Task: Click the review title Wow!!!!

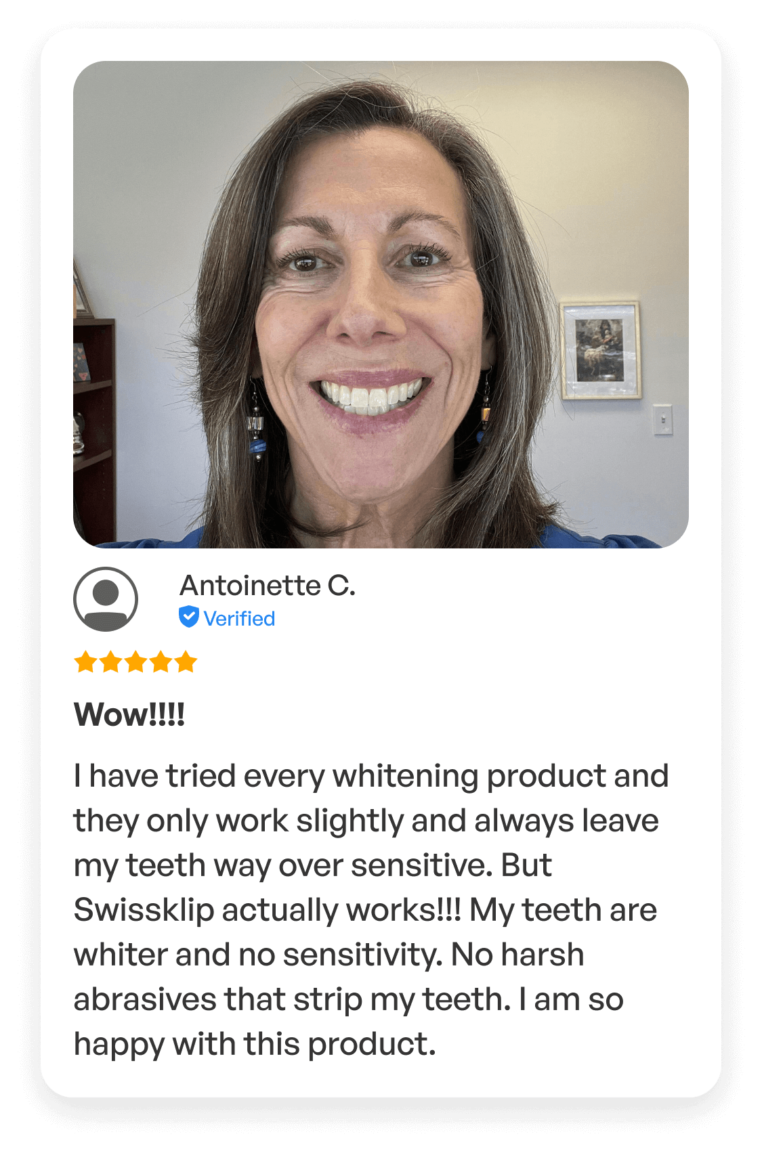Action: click(129, 714)
